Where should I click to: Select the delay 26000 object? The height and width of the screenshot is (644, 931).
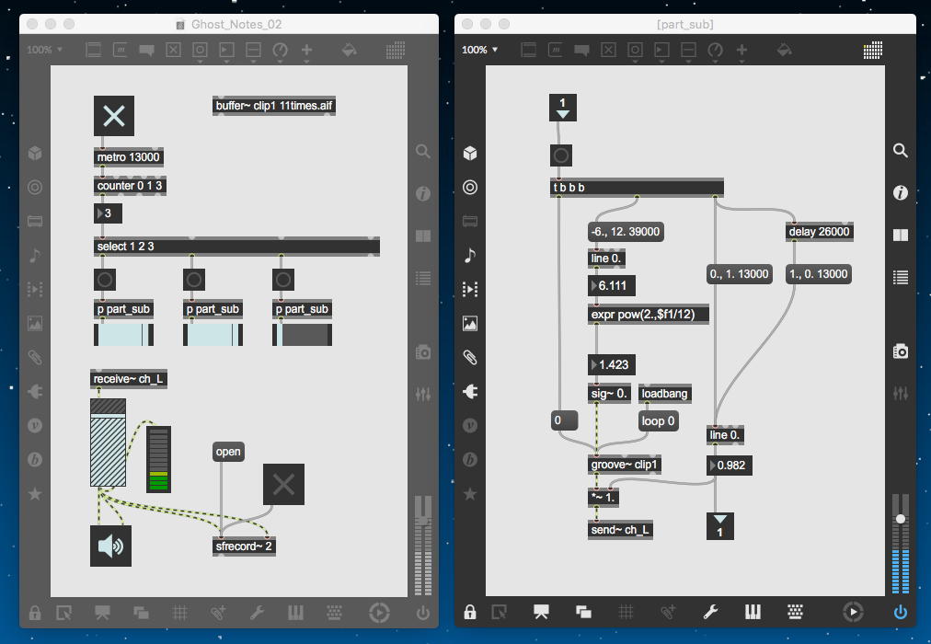(x=820, y=232)
